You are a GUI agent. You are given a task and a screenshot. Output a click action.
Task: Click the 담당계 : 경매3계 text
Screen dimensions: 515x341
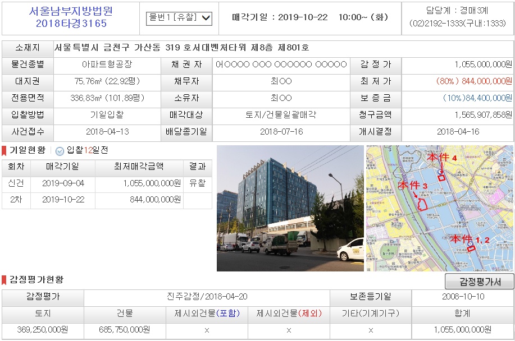(457, 11)
